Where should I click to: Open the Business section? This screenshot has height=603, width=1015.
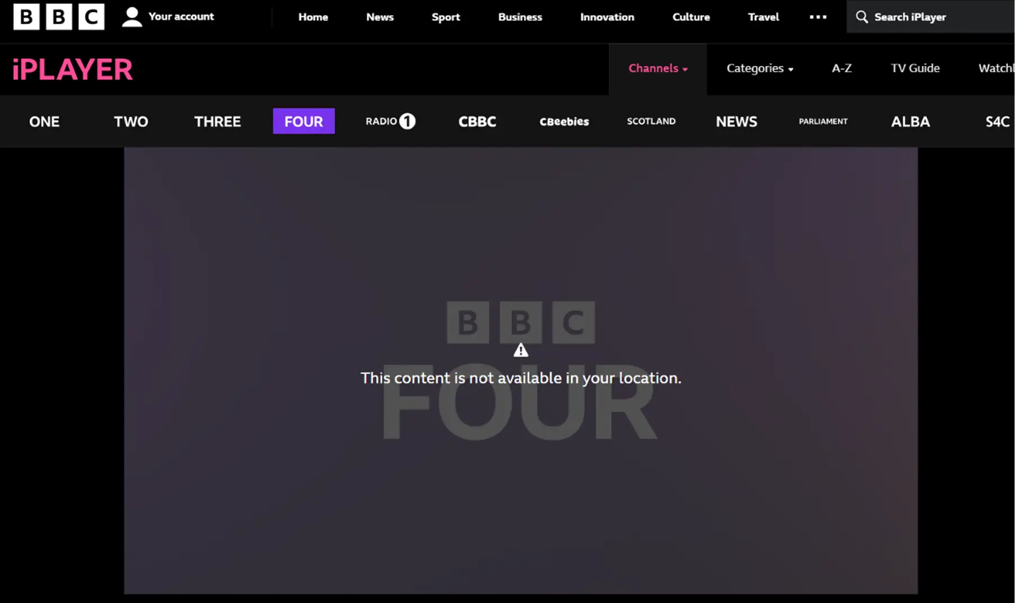520,17
